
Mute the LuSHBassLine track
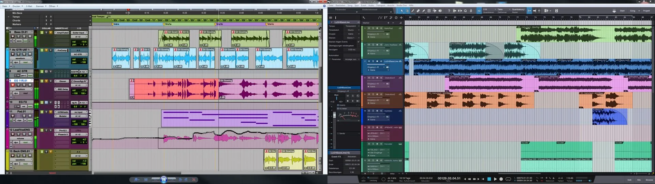pos(369,61)
